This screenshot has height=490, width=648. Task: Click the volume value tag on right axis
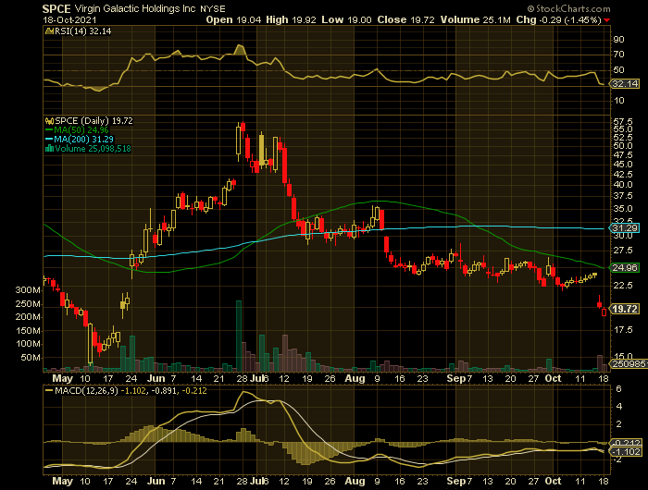(x=629, y=363)
